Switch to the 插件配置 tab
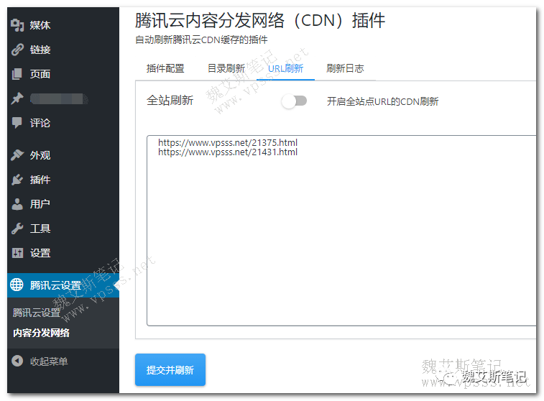The image size is (544, 401). [165, 68]
